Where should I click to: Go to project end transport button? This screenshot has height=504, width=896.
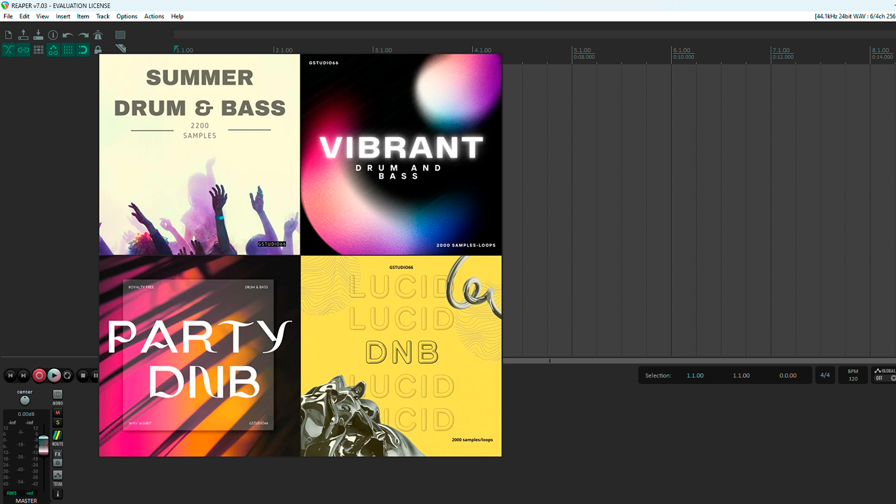point(24,375)
